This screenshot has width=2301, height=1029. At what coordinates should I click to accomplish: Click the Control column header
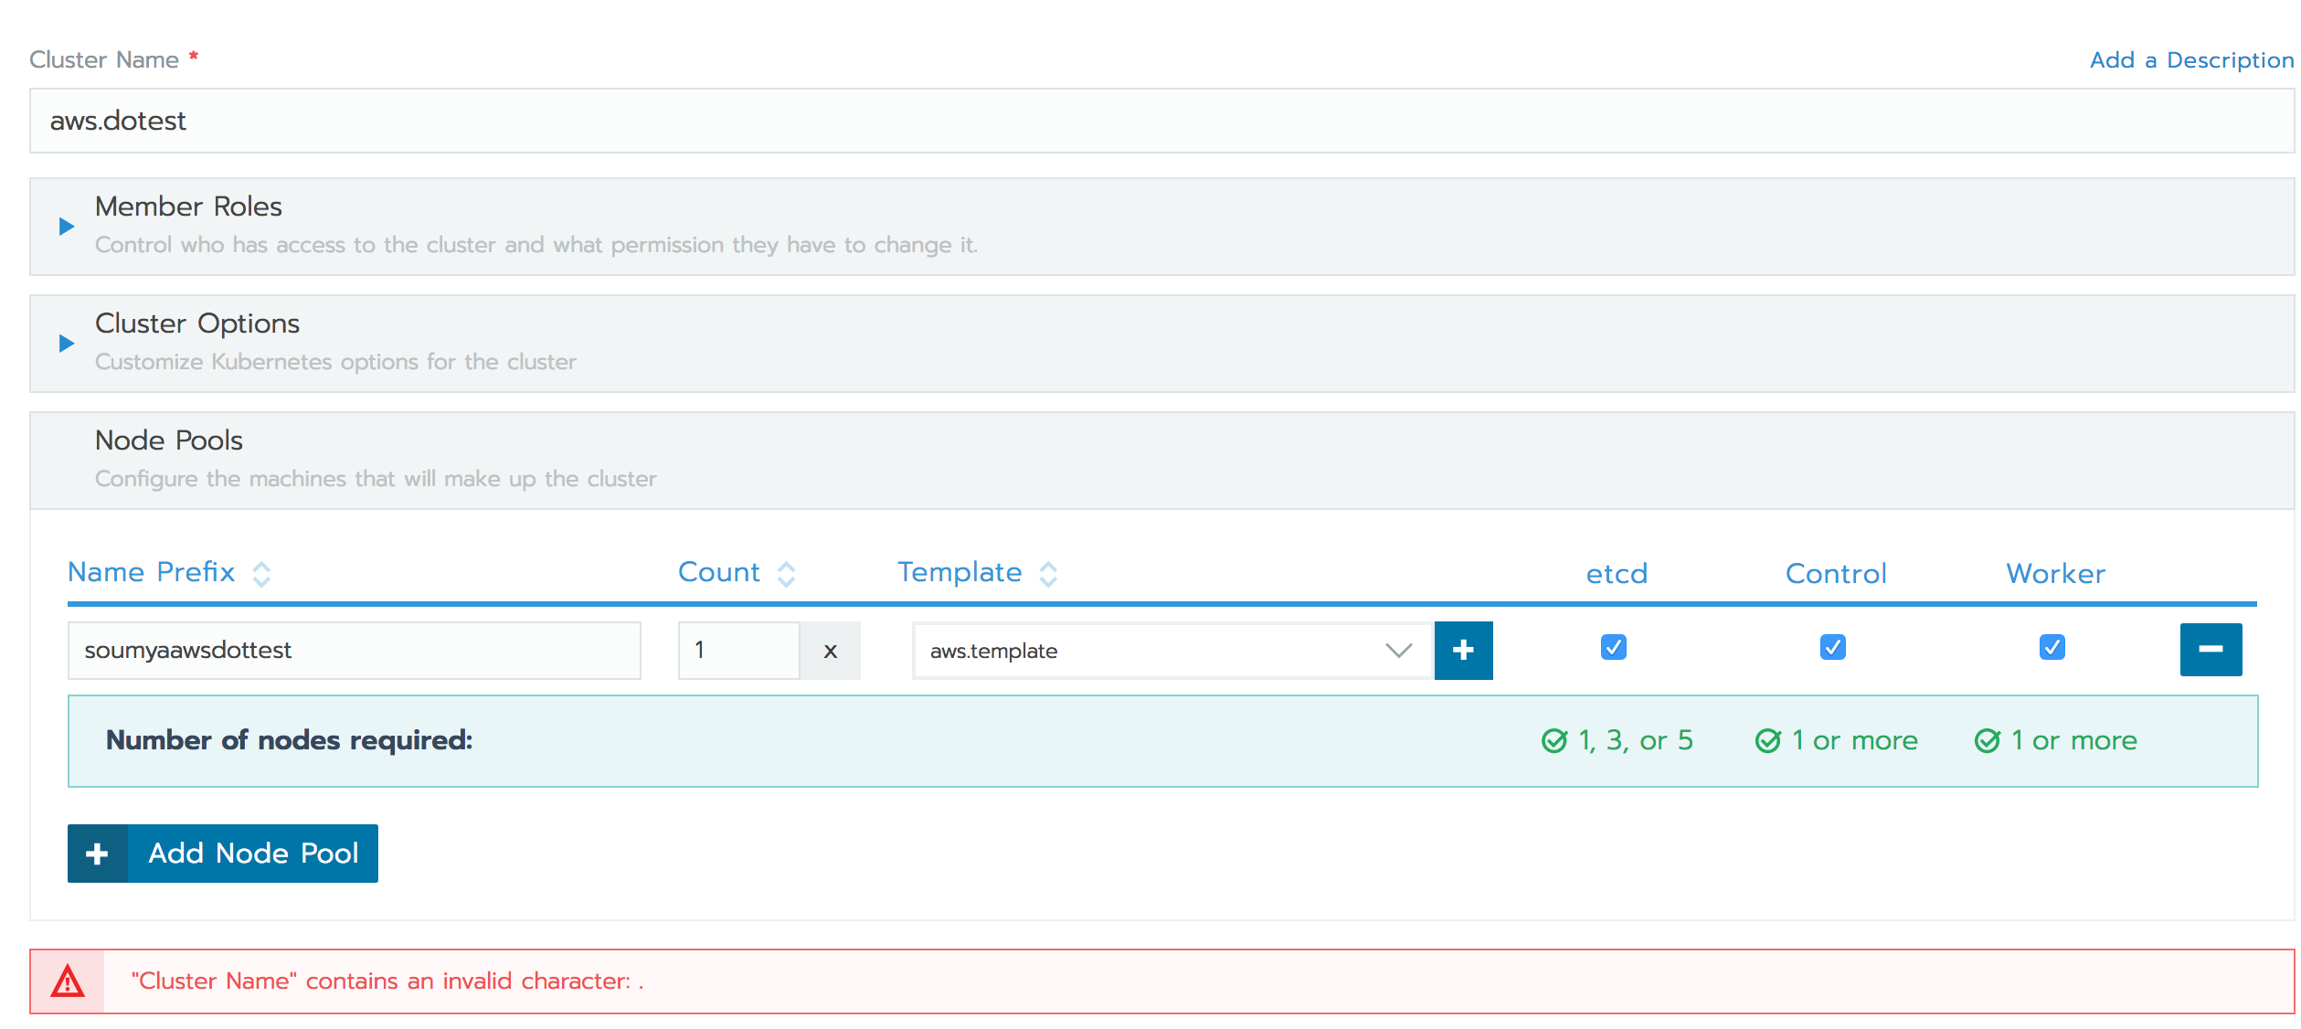1836,574
